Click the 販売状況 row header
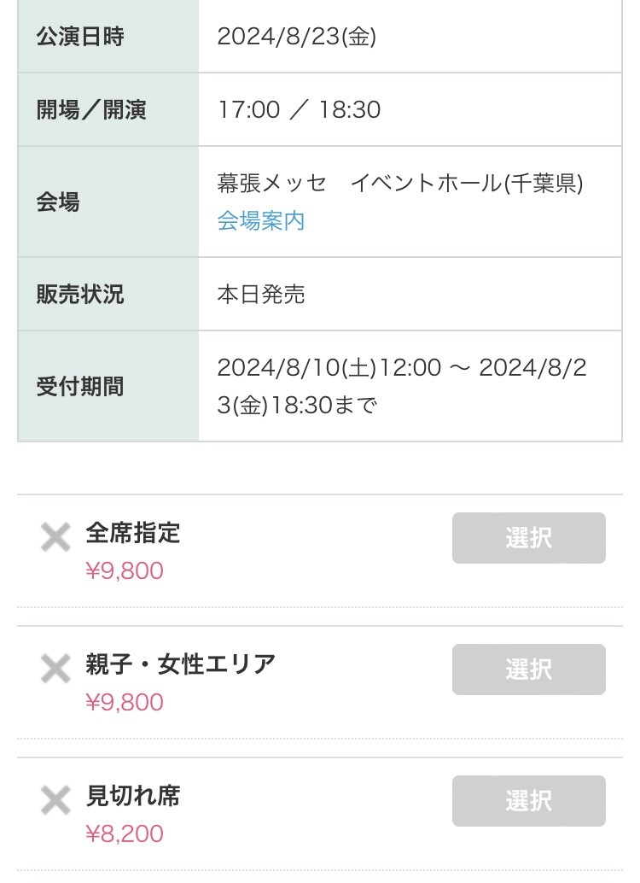Viewport: 640px width, 883px height. pos(79,295)
